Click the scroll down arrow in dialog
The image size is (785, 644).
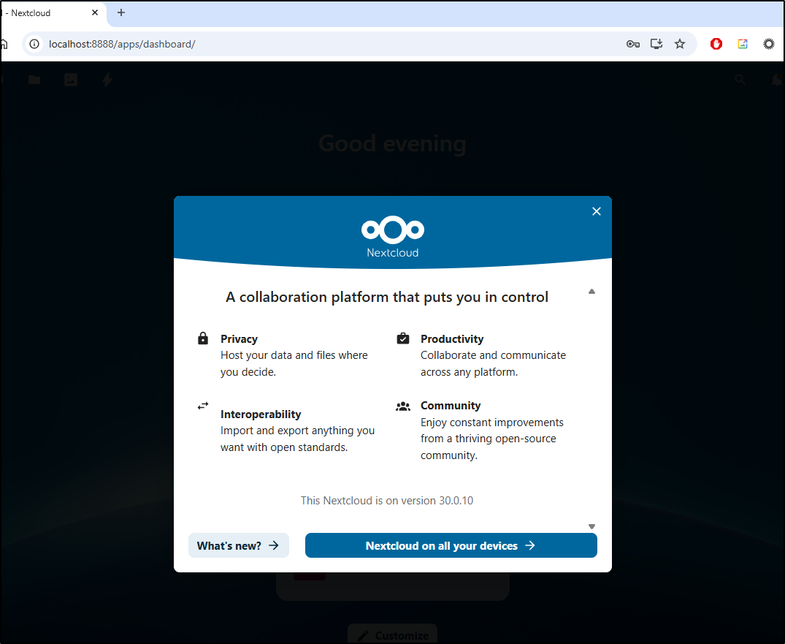tap(591, 526)
